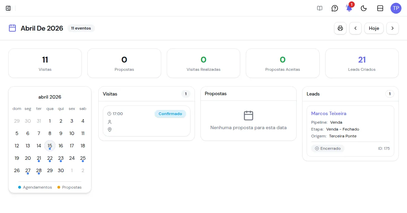Open the notifications bell
The image size is (407, 213).
click(x=349, y=8)
